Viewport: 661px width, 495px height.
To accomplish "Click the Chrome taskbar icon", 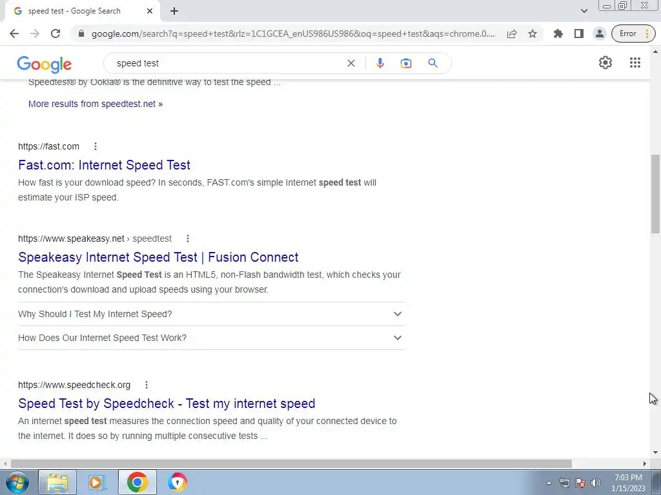I will click(137, 482).
